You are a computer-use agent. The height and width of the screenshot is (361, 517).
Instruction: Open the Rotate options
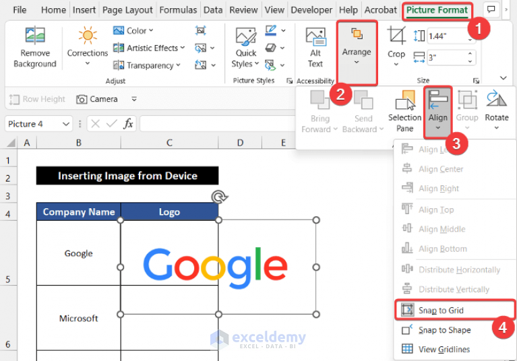tap(497, 110)
